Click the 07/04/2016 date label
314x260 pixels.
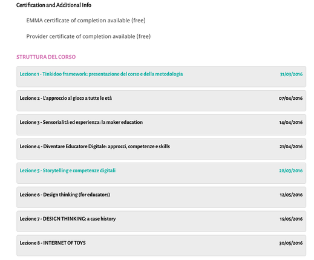290,99
